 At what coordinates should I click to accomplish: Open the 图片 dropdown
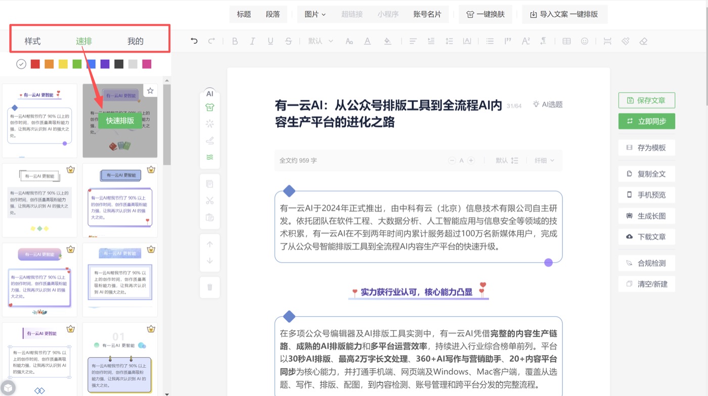click(315, 15)
